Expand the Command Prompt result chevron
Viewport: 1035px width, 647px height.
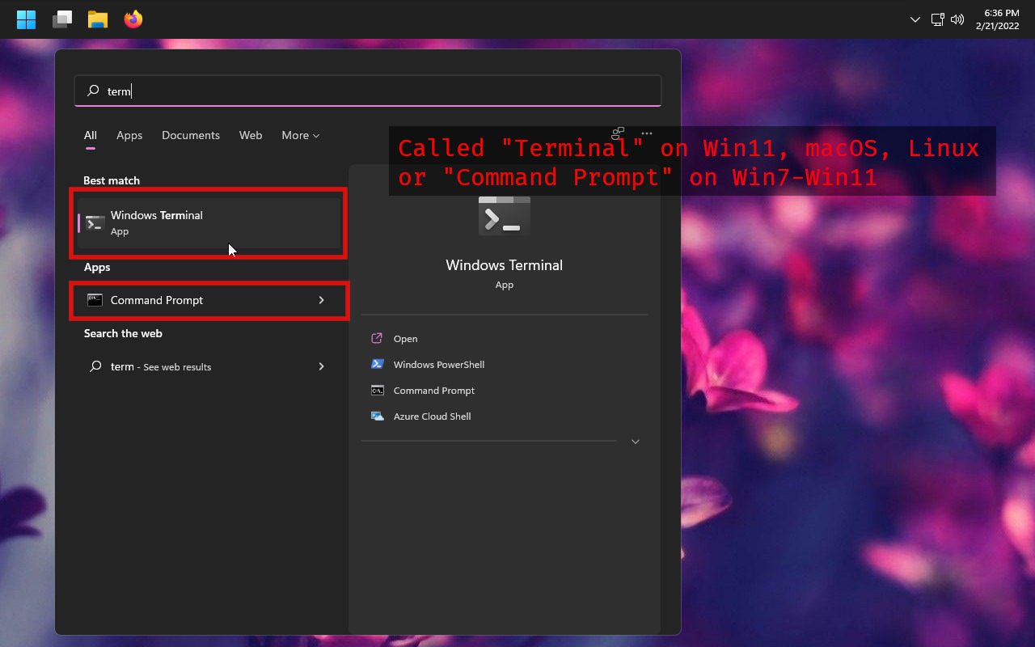click(x=321, y=300)
